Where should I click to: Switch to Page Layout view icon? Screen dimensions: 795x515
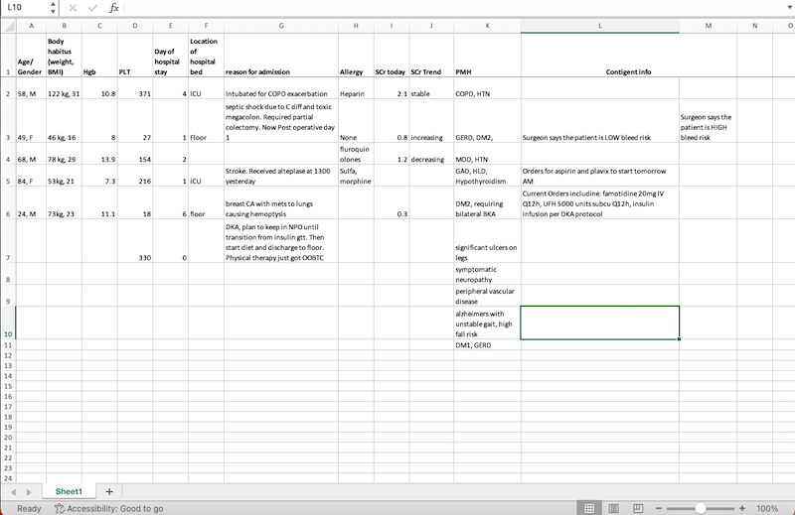pos(613,508)
